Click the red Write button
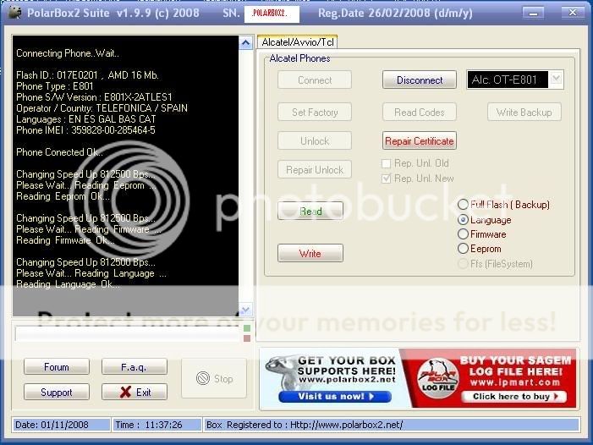Viewport: 593px width, 445px height. (x=310, y=253)
